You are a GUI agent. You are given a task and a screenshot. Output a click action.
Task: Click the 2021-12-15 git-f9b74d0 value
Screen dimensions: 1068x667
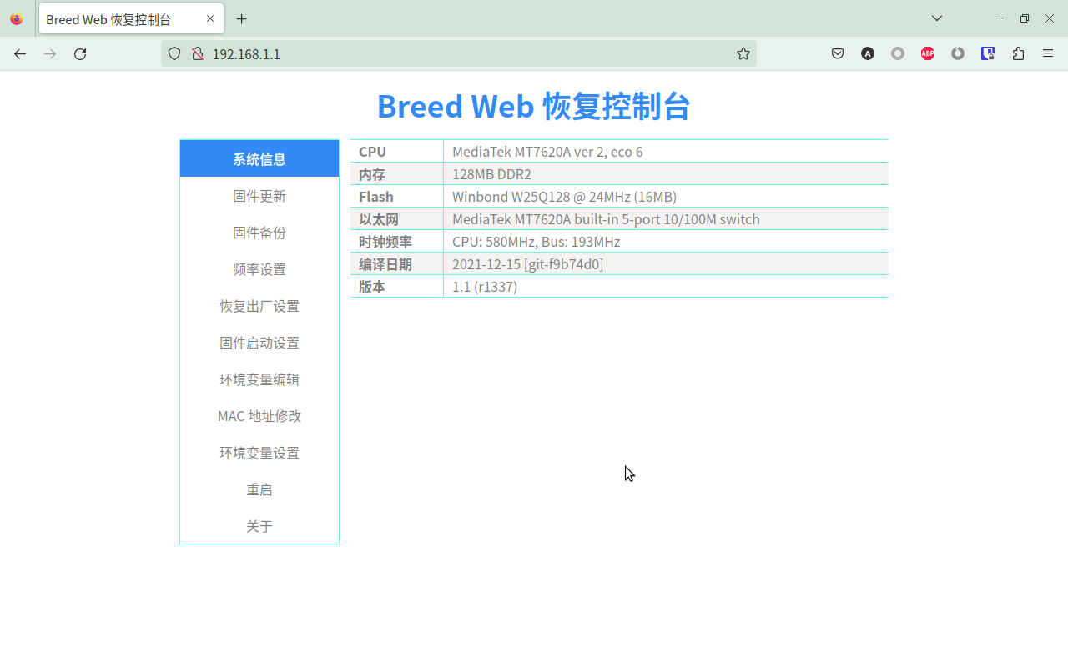coord(527,264)
